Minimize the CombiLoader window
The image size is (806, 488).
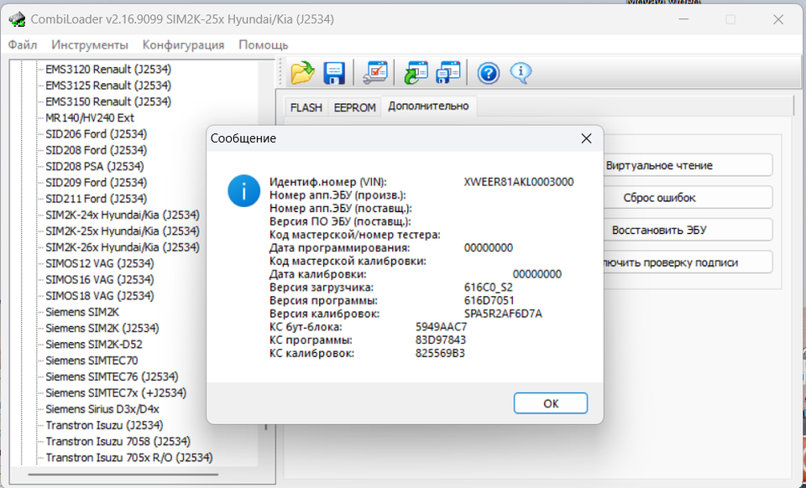click(x=683, y=19)
